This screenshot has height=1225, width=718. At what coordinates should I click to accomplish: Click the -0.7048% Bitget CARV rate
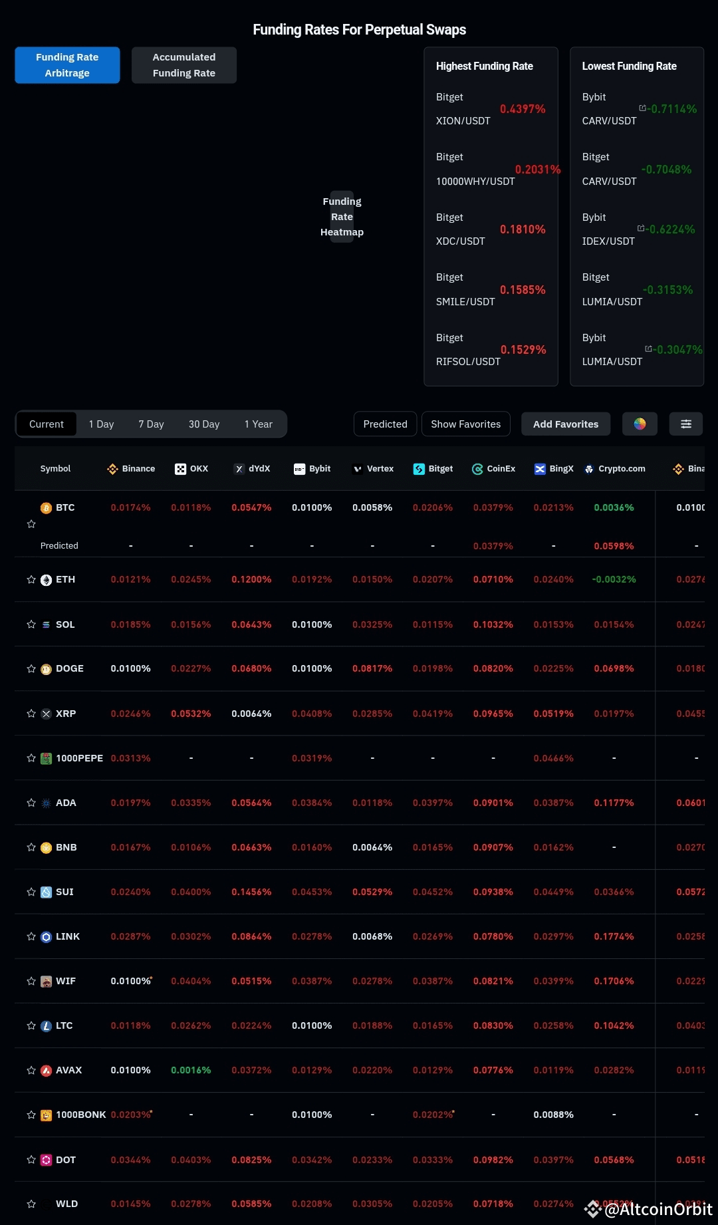[666, 170]
